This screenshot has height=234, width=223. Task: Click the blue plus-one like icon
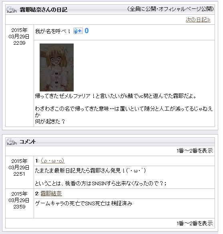pos(78,31)
